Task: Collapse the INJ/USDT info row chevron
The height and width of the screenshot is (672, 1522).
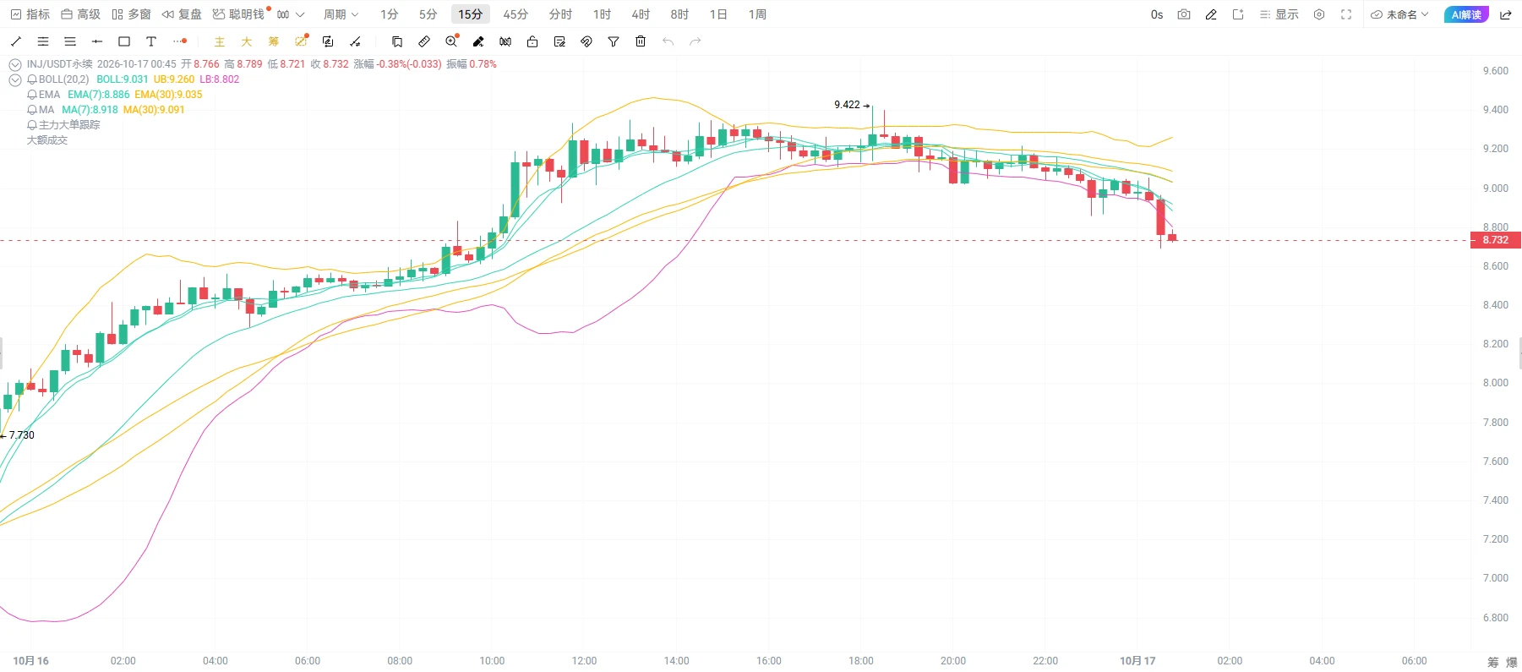Action: 15,64
